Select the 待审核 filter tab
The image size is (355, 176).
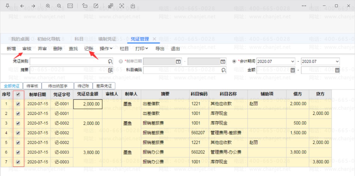pyautogui.click(x=32, y=86)
